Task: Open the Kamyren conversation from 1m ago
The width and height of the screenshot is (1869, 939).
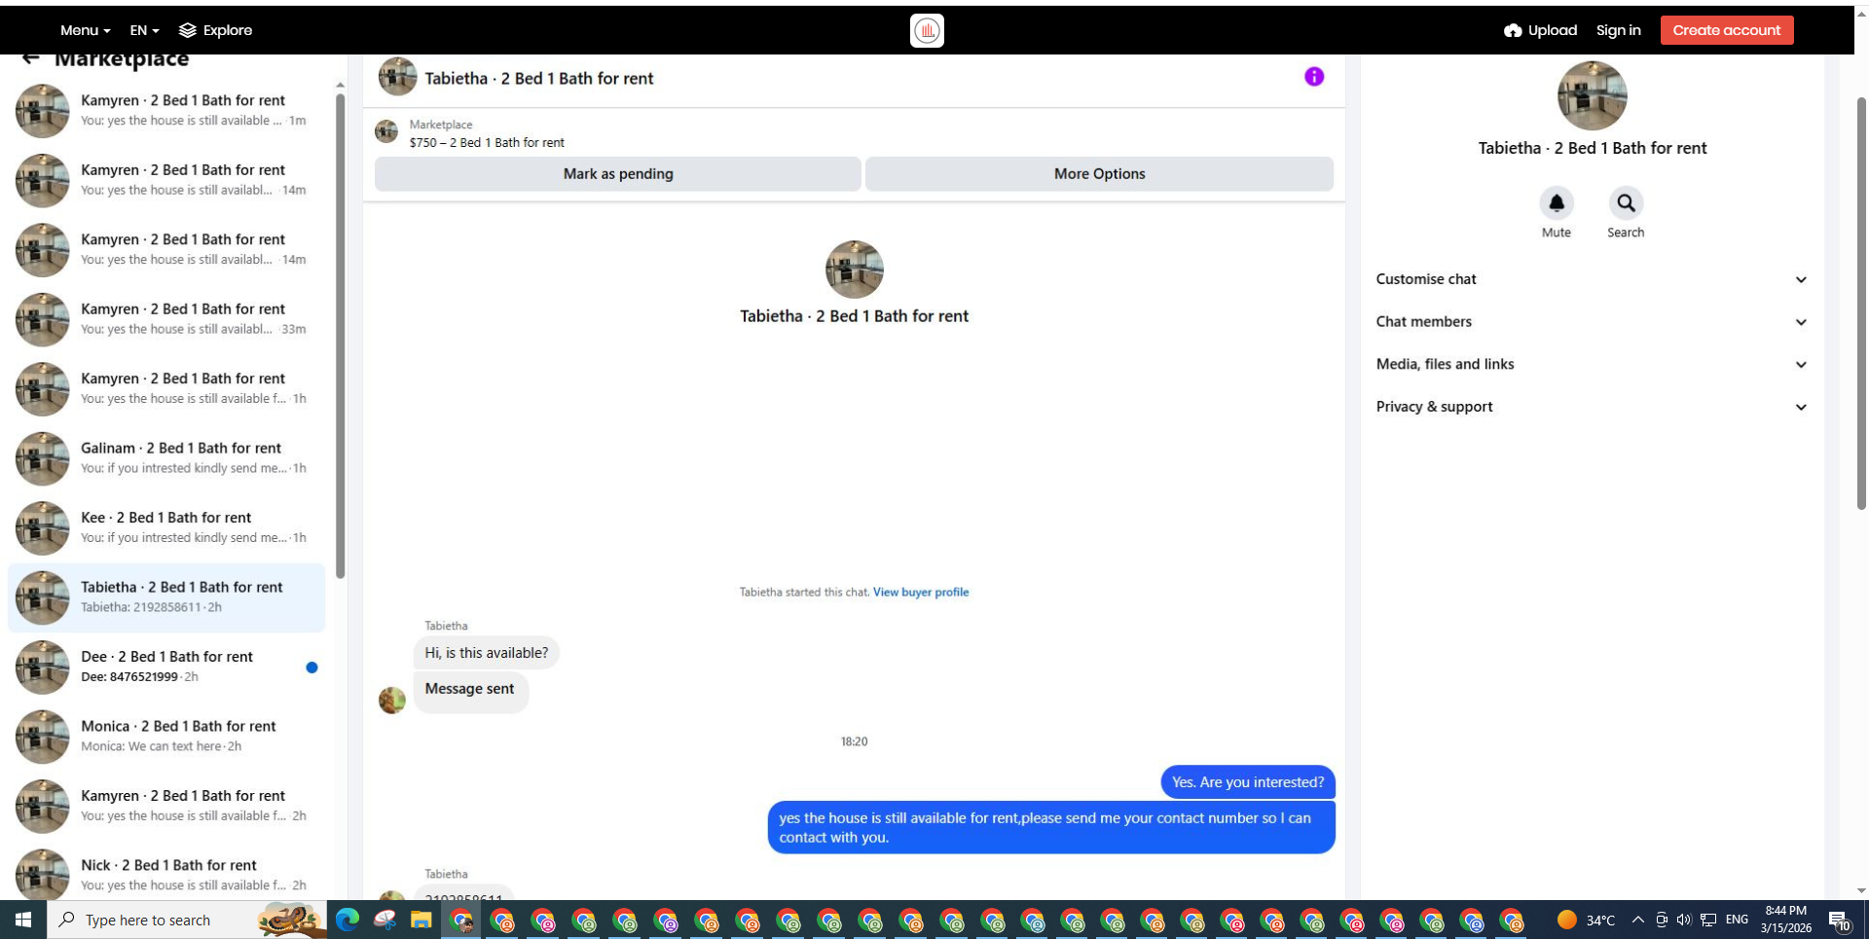Action: point(166,110)
